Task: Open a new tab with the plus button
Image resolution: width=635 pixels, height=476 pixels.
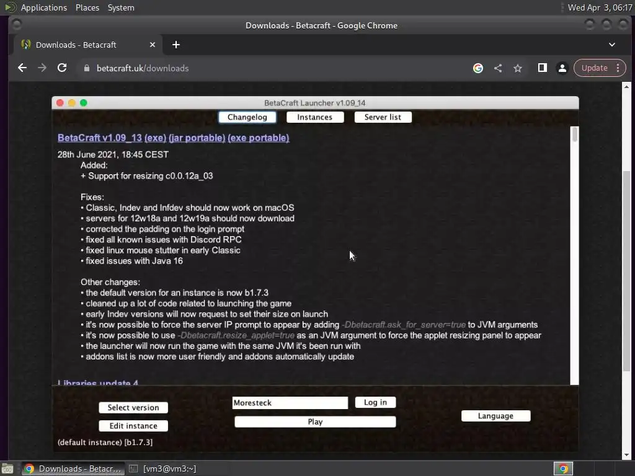Action: (175, 45)
